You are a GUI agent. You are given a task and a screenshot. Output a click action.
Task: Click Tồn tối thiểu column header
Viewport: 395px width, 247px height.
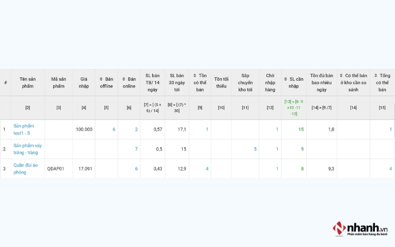(x=221, y=83)
